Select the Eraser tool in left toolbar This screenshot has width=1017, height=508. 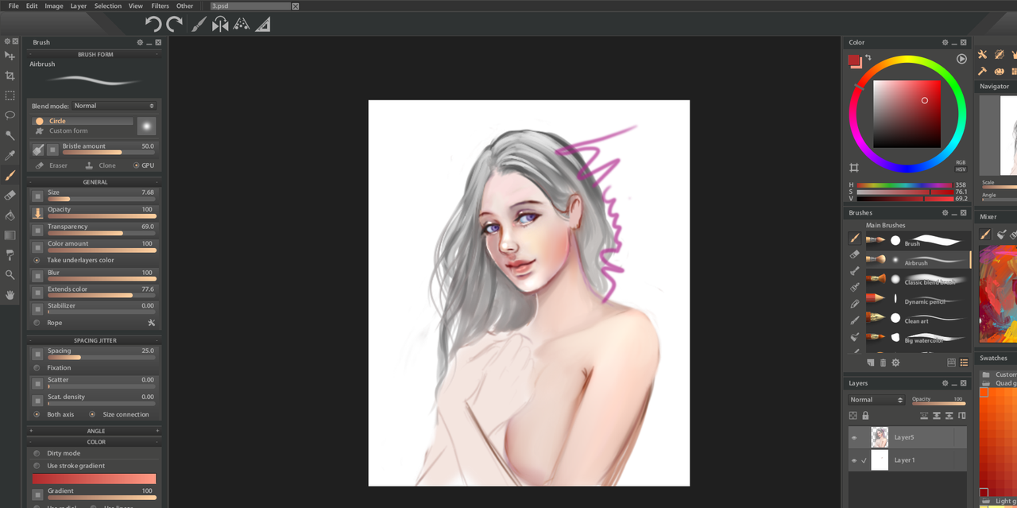pyautogui.click(x=10, y=195)
